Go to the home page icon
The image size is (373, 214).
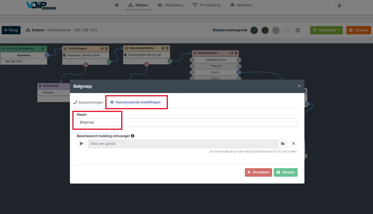(117, 5)
